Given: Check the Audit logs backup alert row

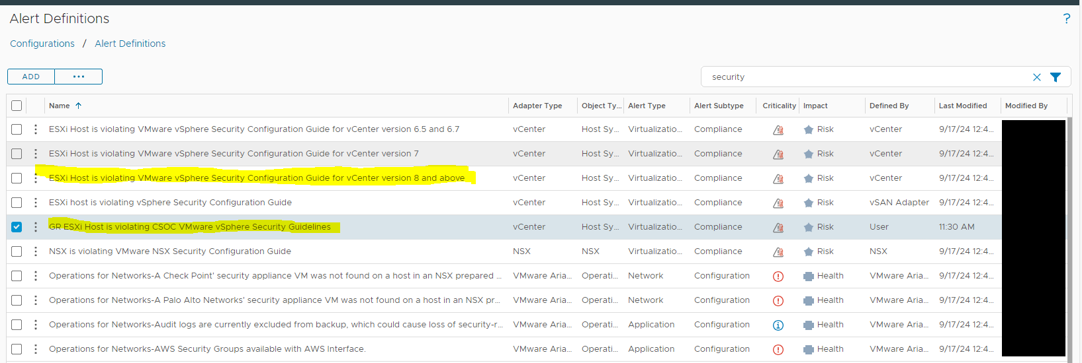Looking at the screenshot, I should [x=17, y=325].
